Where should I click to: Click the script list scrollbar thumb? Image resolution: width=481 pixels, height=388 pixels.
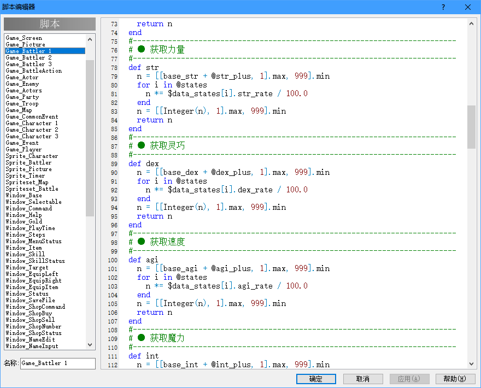pyautogui.click(x=90, y=138)
